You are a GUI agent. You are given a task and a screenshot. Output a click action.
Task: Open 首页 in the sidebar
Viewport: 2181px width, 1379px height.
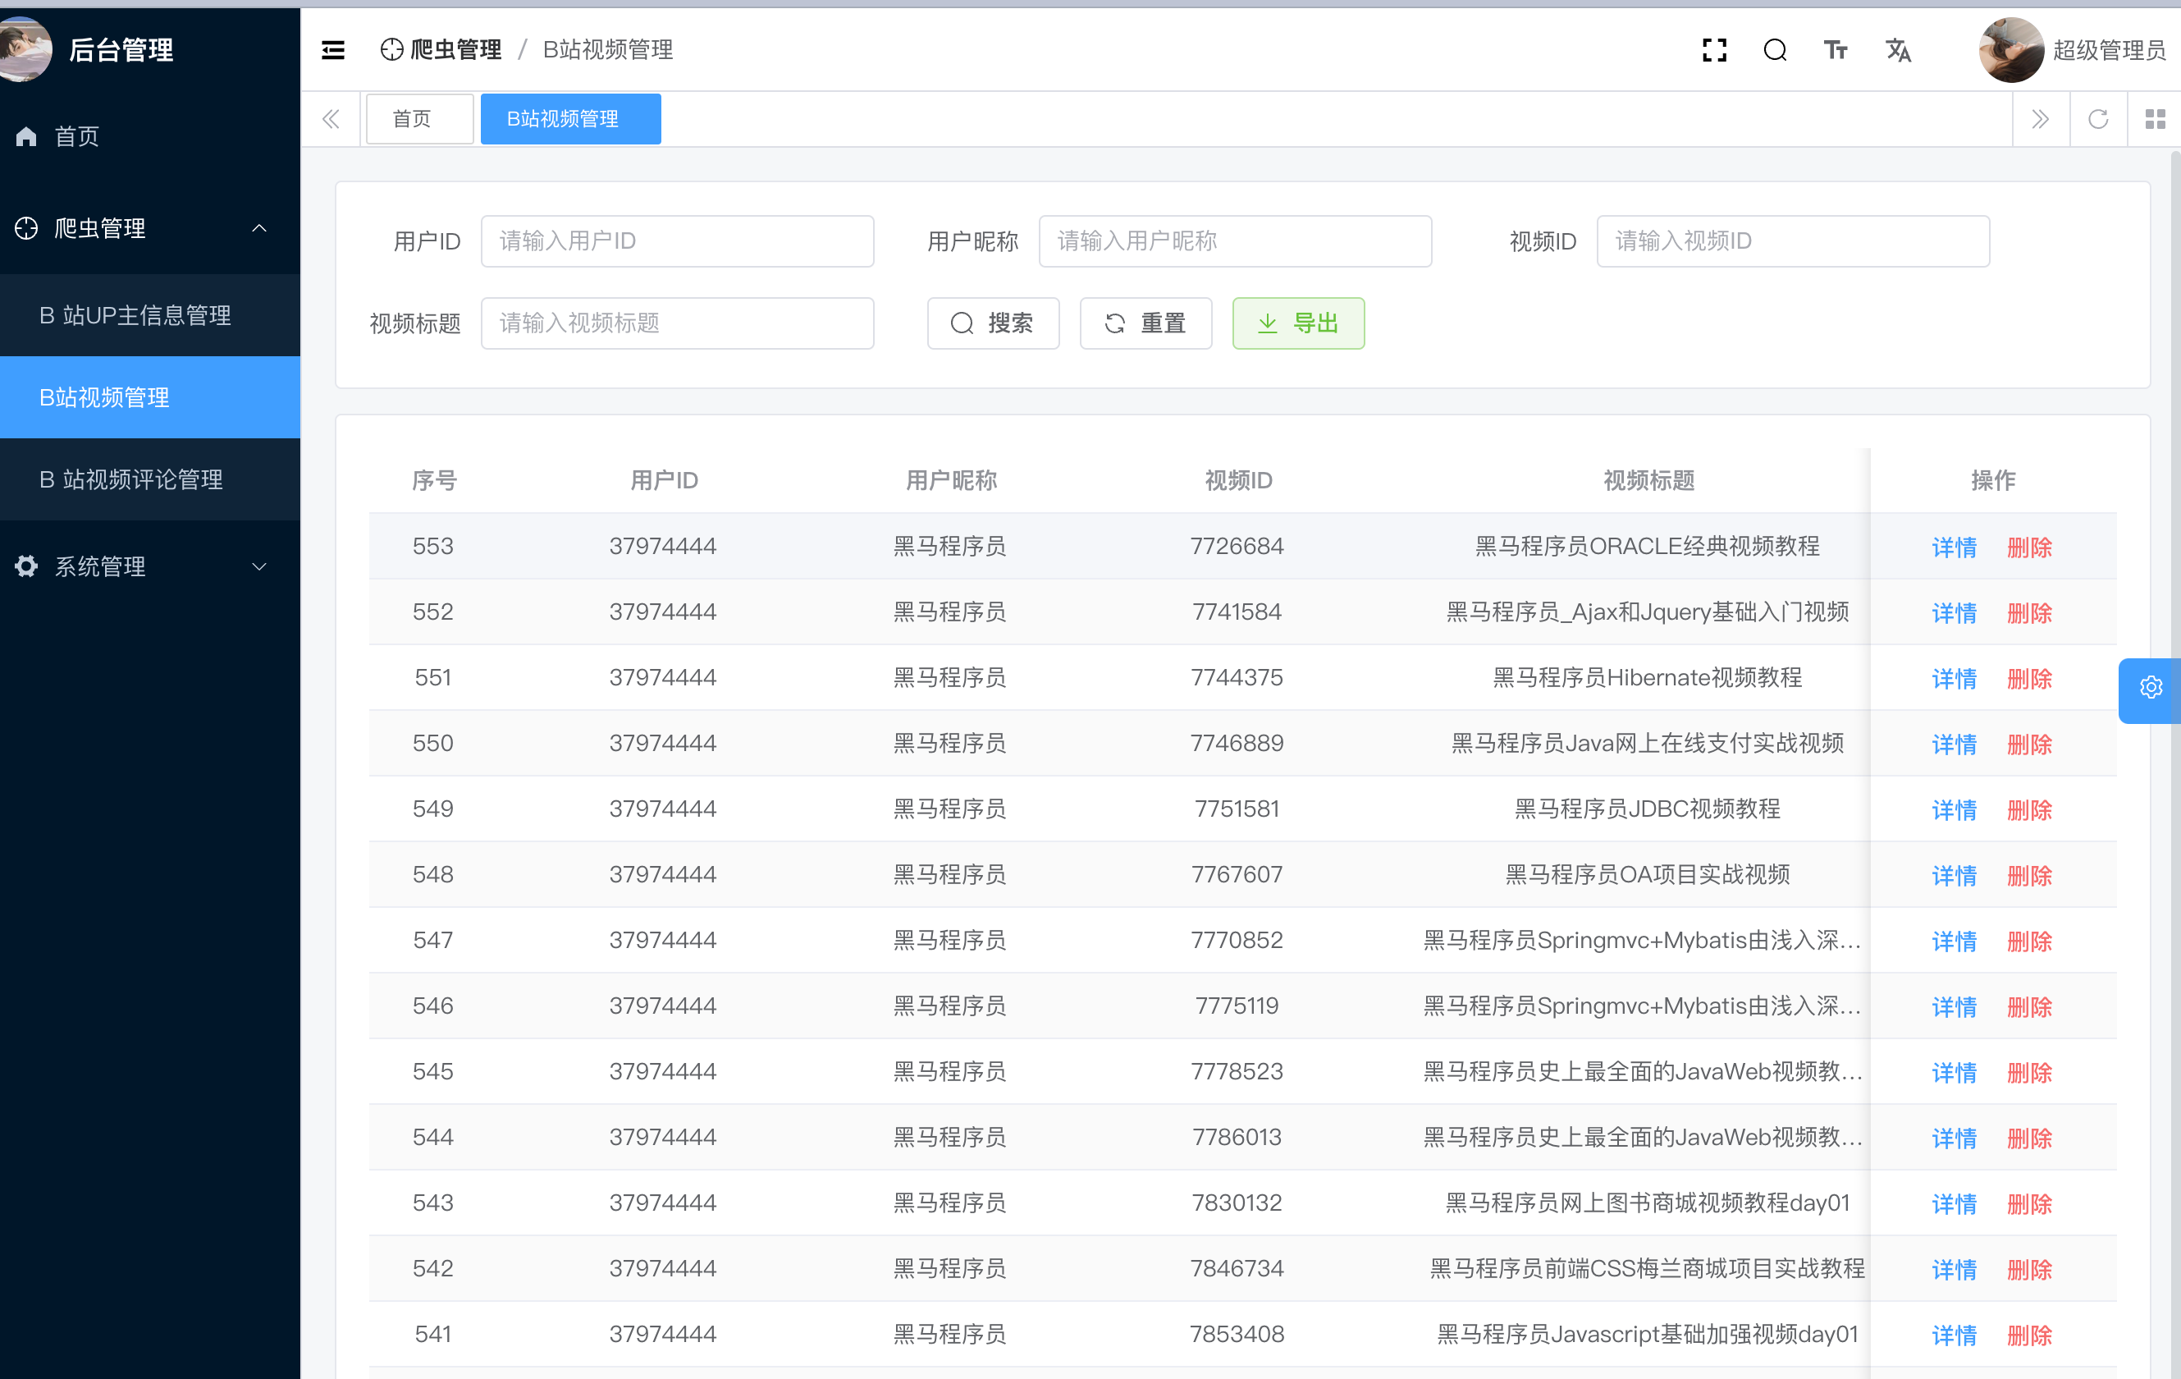pos(150,136)
